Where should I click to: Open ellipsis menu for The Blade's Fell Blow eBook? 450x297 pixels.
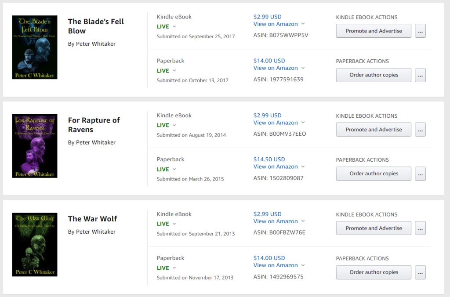420,31
